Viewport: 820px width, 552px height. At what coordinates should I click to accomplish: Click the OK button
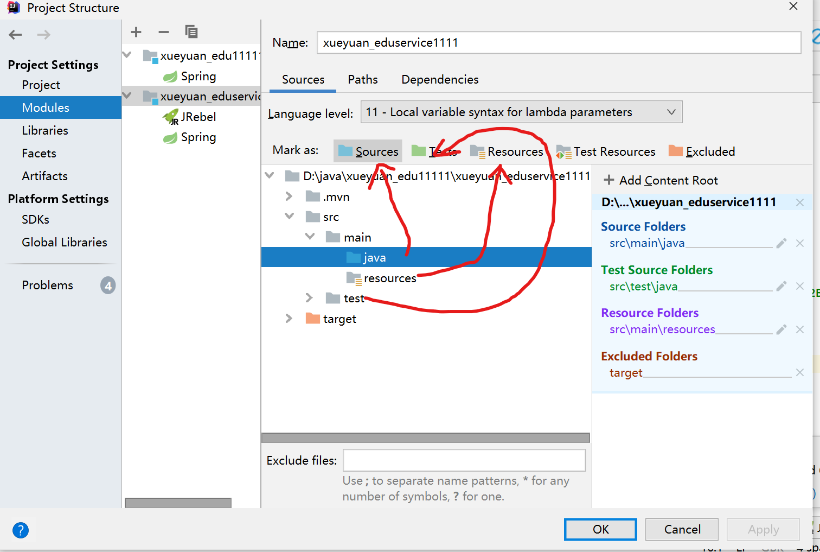[601, 529]
